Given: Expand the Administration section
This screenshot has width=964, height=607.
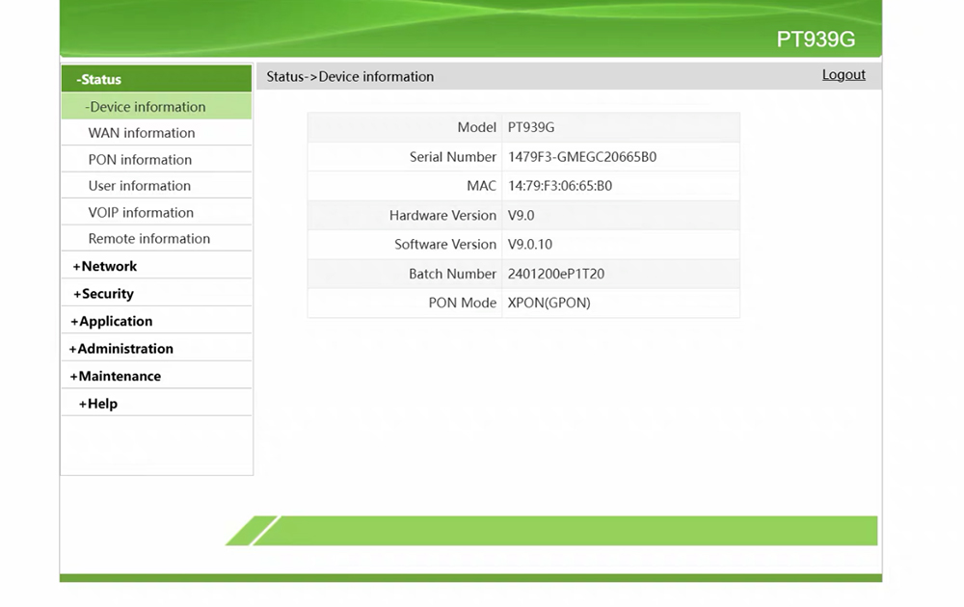Looking at the screenshot, I should tap(121, 349).
